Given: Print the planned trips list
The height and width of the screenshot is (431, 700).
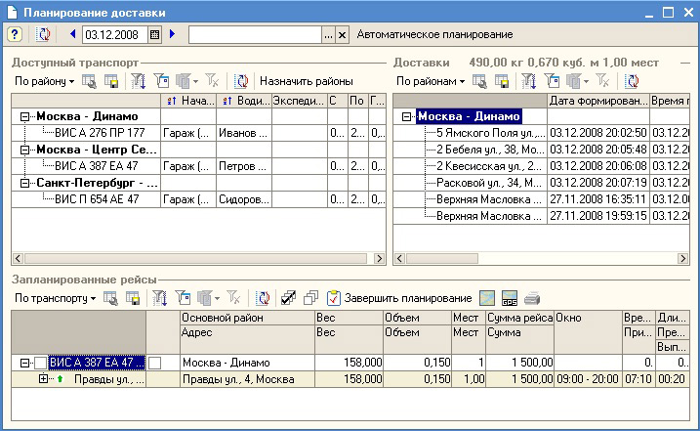Looking at the screenshot, I should [x=532, y=298].
